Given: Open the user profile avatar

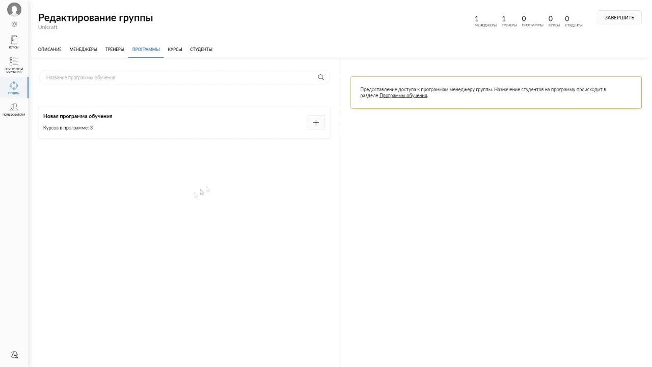Looking at the screenshot, I should (x=14, y=9).
